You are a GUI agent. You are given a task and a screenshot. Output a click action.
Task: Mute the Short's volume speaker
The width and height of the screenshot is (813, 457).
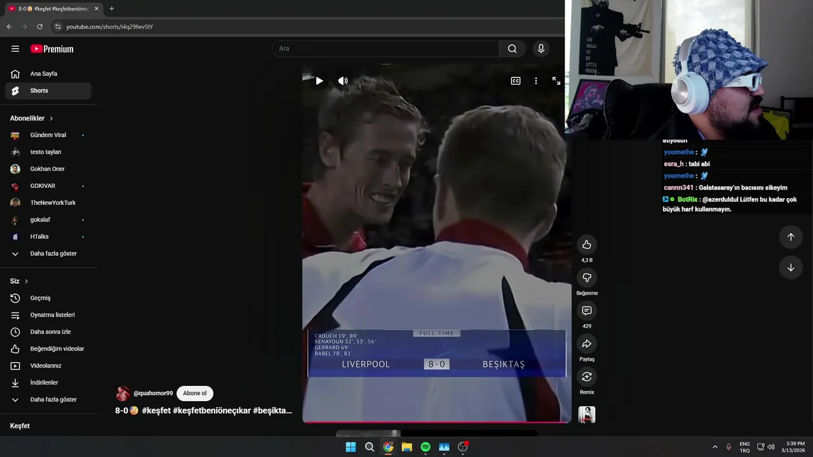click(343, 81)
